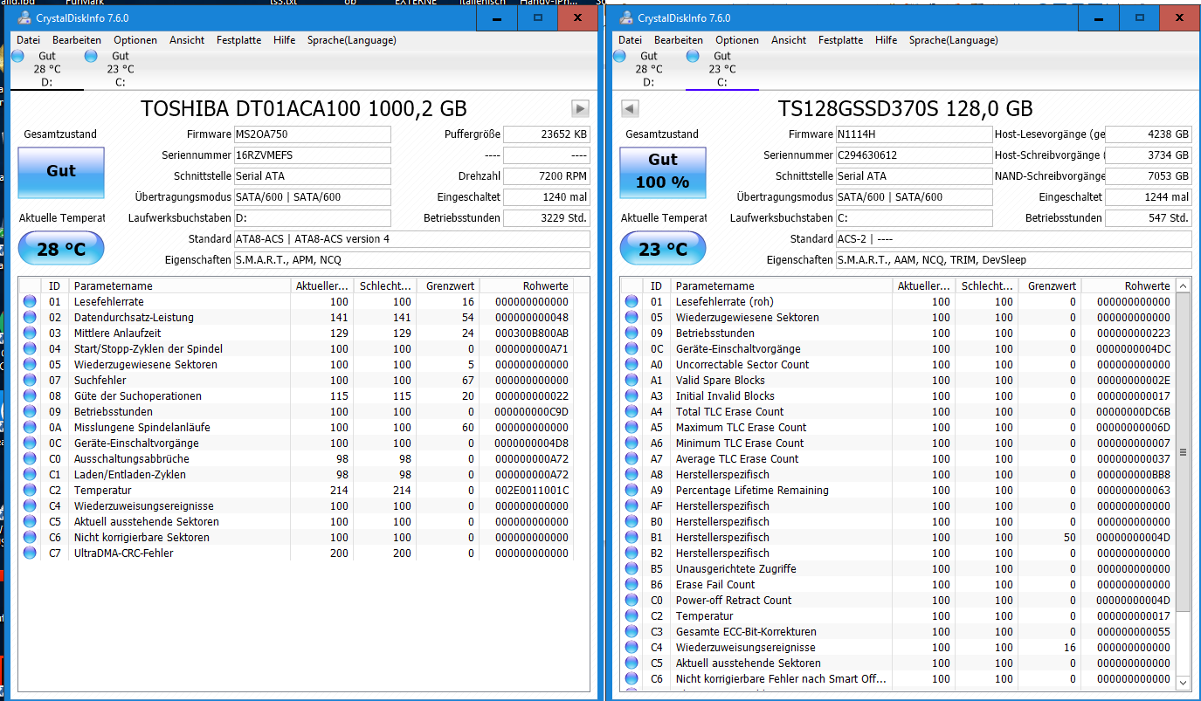The width and height of the screenshot is (1201, 701).
Task: Click status orb beside Total TLC Erase Count
Action: tap(632, 411)
